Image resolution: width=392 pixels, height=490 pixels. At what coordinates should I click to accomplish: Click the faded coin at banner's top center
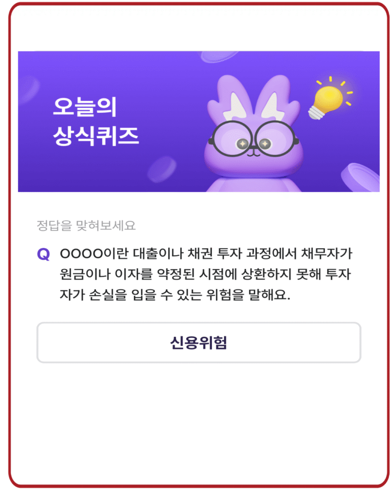[219, 57]
